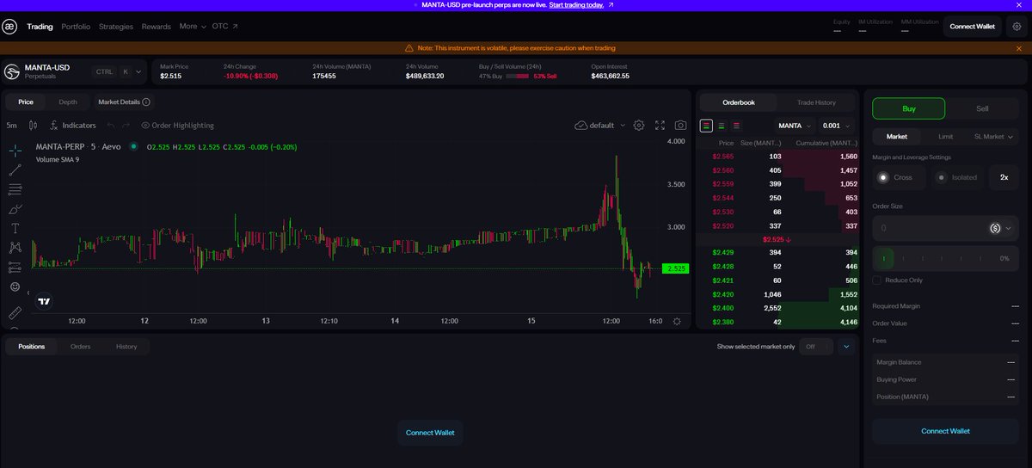The width and height of the screenshot is (1032, 468).
Task: Select the Buy side
Action: (x=909, y=108)
